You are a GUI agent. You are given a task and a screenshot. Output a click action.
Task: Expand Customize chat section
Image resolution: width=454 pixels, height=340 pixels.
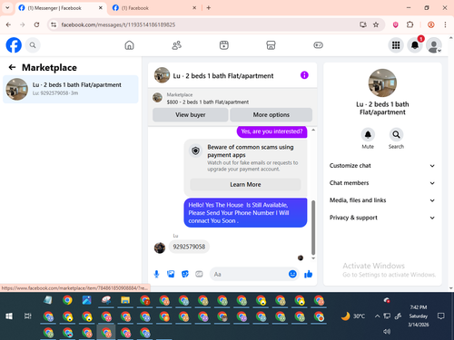[382, 166]
